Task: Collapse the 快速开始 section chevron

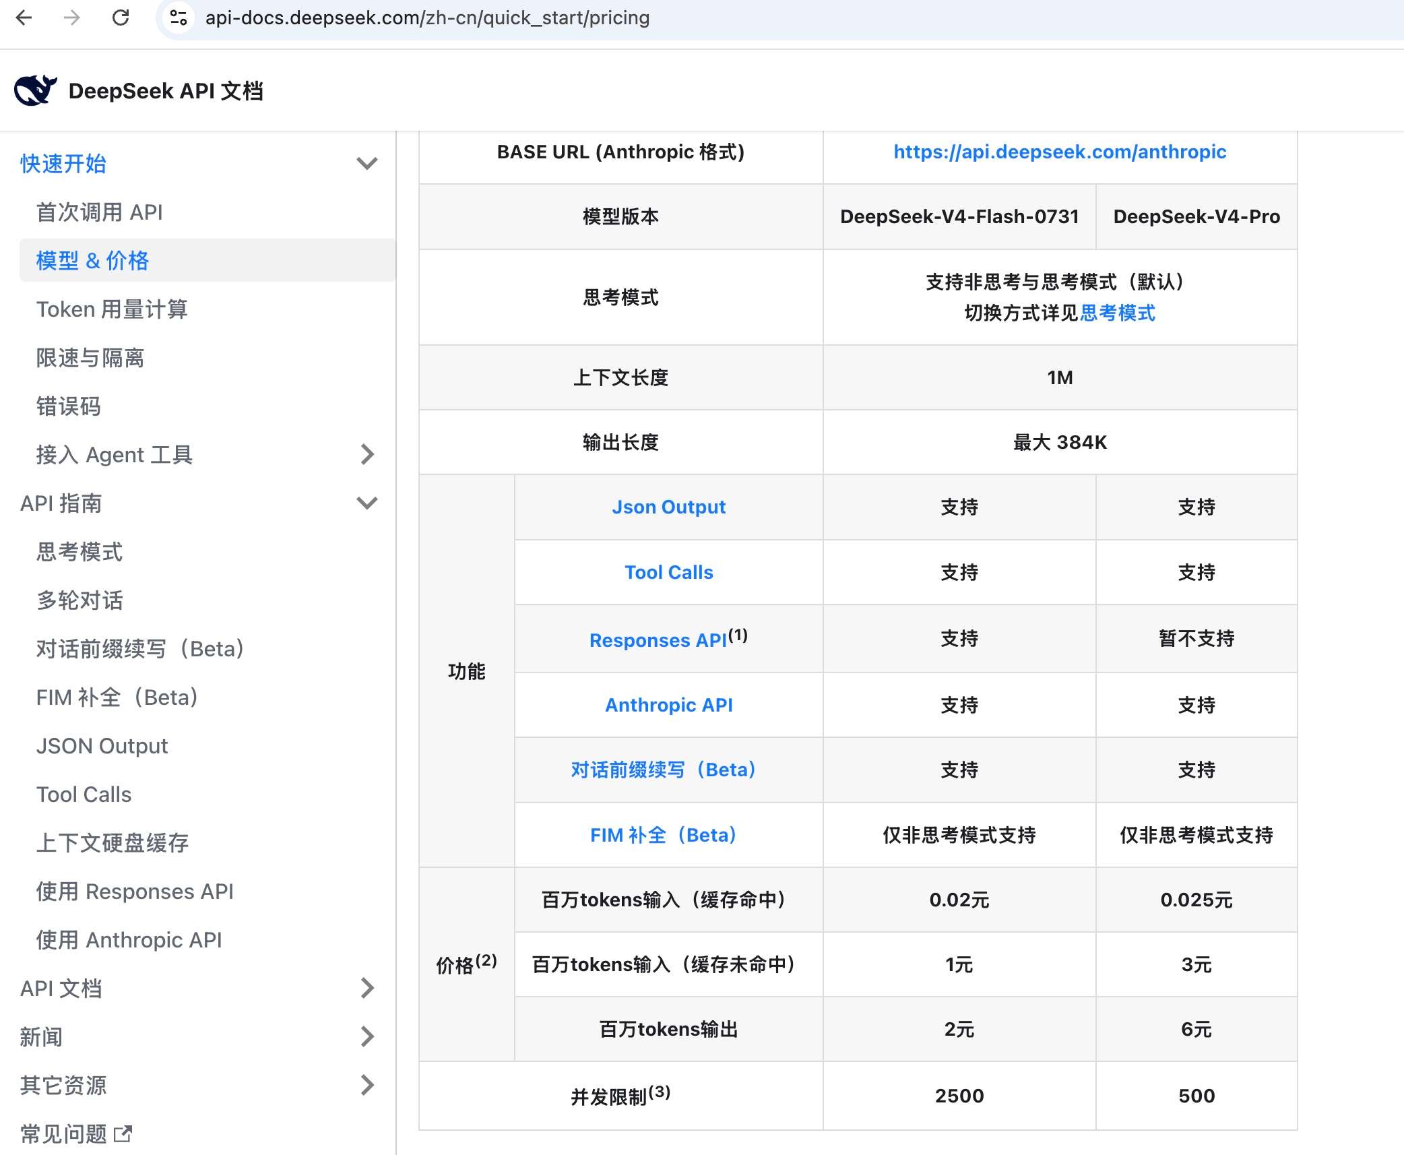Action: pyautogui.click(x=366, y=163)
